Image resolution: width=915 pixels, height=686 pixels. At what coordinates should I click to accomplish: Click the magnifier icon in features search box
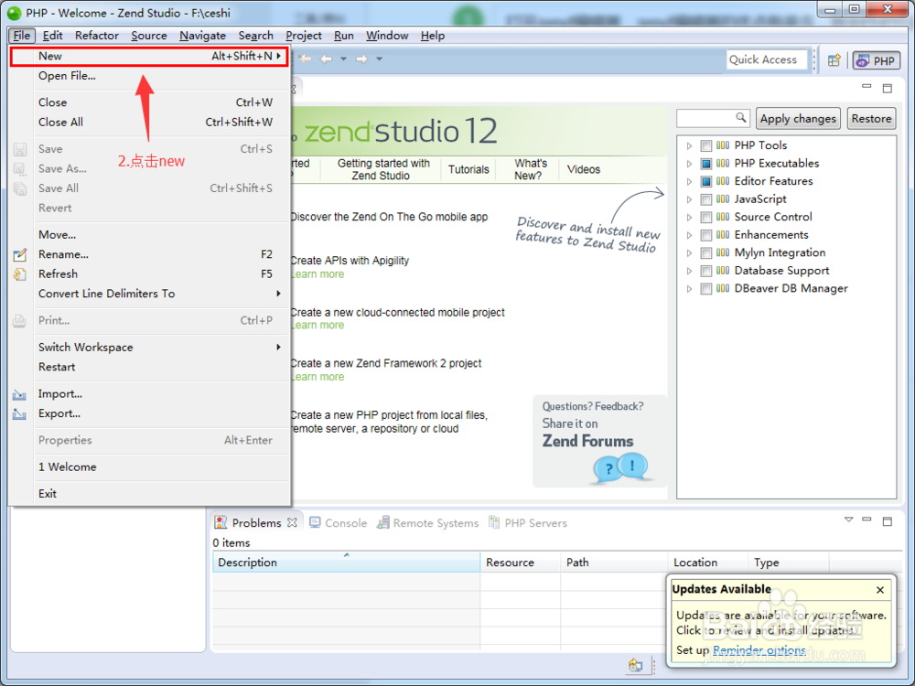(x=740, y=117)
